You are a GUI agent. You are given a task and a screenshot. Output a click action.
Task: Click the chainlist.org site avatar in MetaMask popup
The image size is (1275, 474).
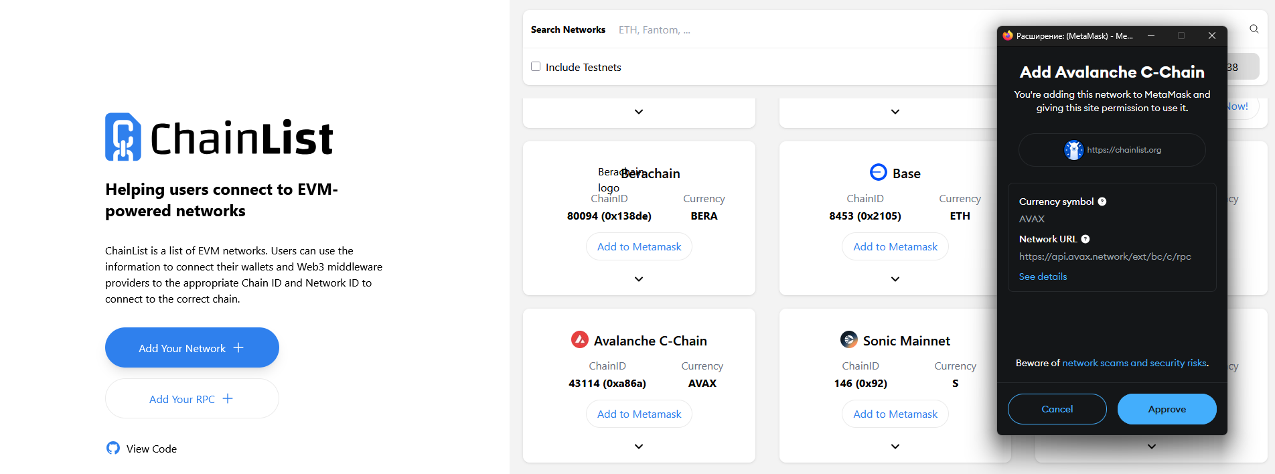coord(1073,150)
